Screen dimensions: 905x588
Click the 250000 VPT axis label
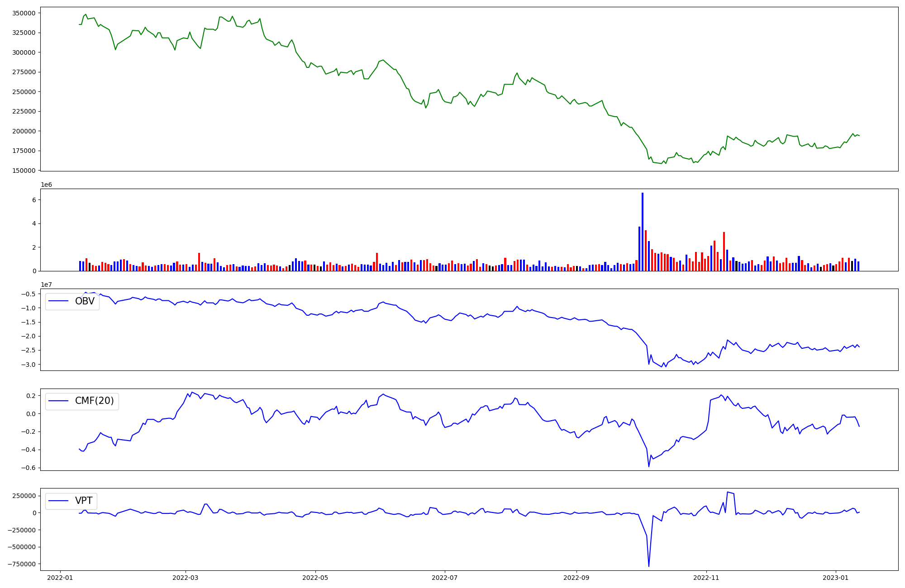coord(24,496)
